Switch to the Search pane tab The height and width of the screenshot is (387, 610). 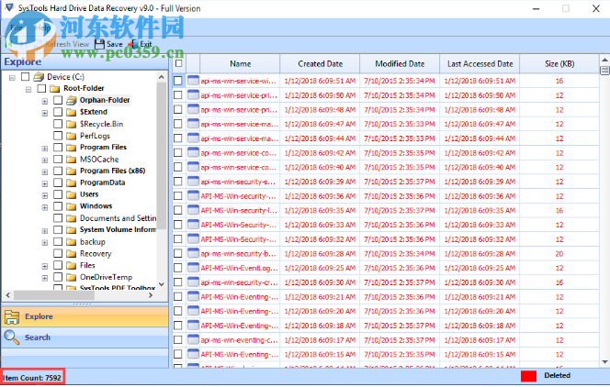point(85,337)
